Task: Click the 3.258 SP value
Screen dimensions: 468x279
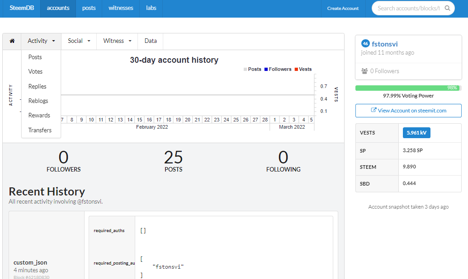Action: click(412, 150)
